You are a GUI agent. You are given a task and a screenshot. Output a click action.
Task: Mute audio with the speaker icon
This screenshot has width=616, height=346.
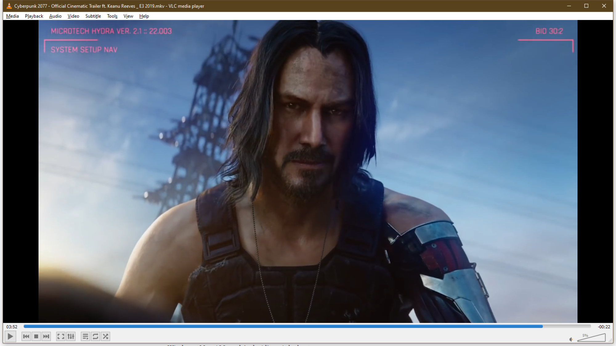(x=571, y=339)
